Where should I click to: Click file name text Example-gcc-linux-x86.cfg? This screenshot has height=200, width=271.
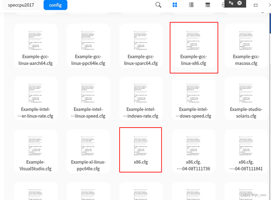point(193,60)
